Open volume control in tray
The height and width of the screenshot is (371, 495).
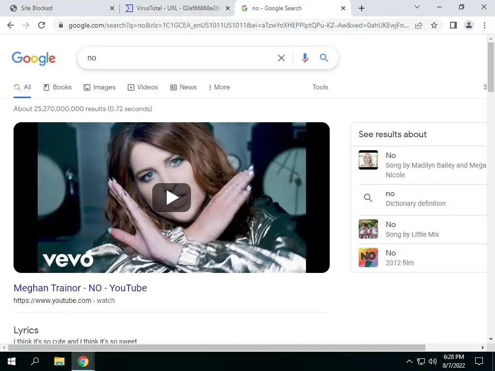433,361
